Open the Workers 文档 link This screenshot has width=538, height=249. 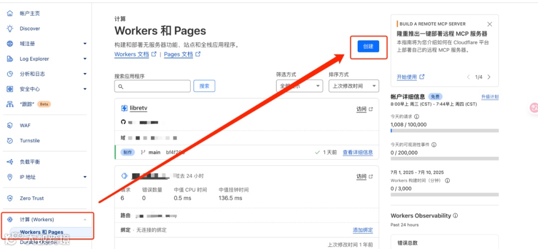tap(132, 54)
